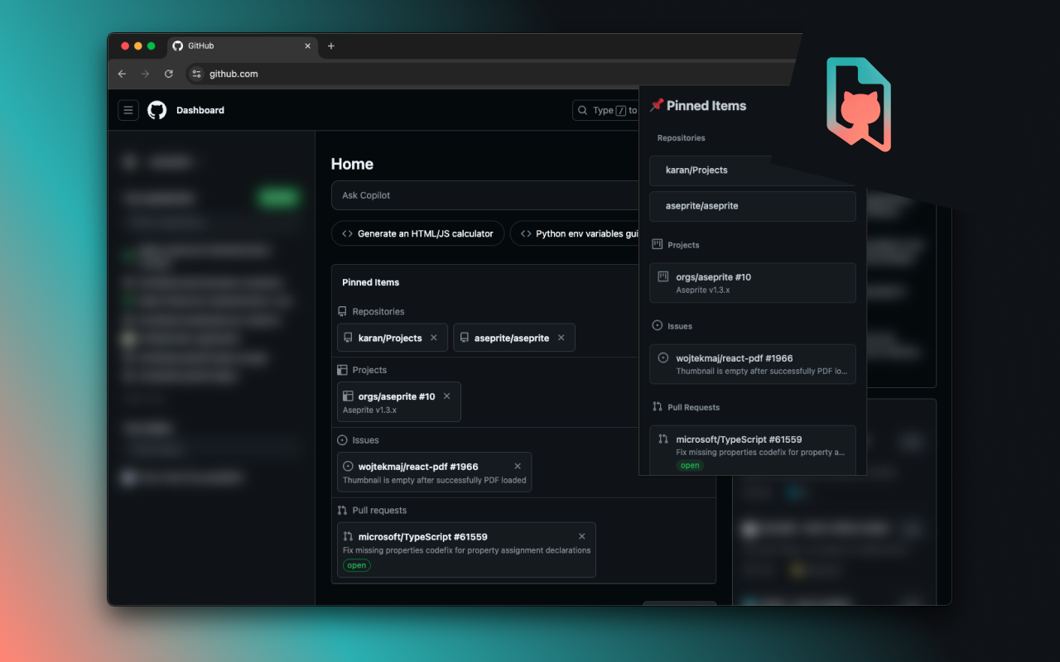The image size is (1060, 662).
Task: Click the Repositories section icon on dashboard
Action: point(342,312)
